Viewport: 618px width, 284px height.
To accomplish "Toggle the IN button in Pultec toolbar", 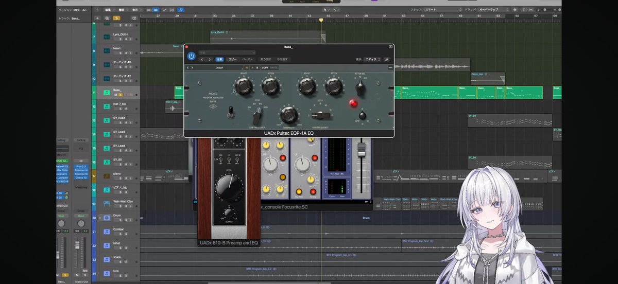I will 246,67.
